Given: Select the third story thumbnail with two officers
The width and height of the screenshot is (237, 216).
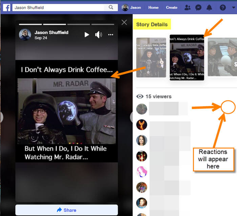Looking at the screenshot, I should click(222, 57).
